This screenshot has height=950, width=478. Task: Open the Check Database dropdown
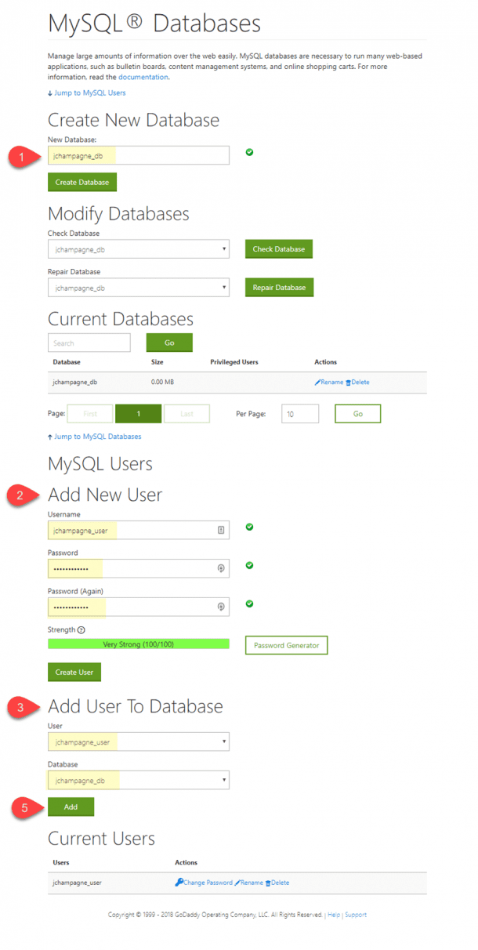click(139, 249)
